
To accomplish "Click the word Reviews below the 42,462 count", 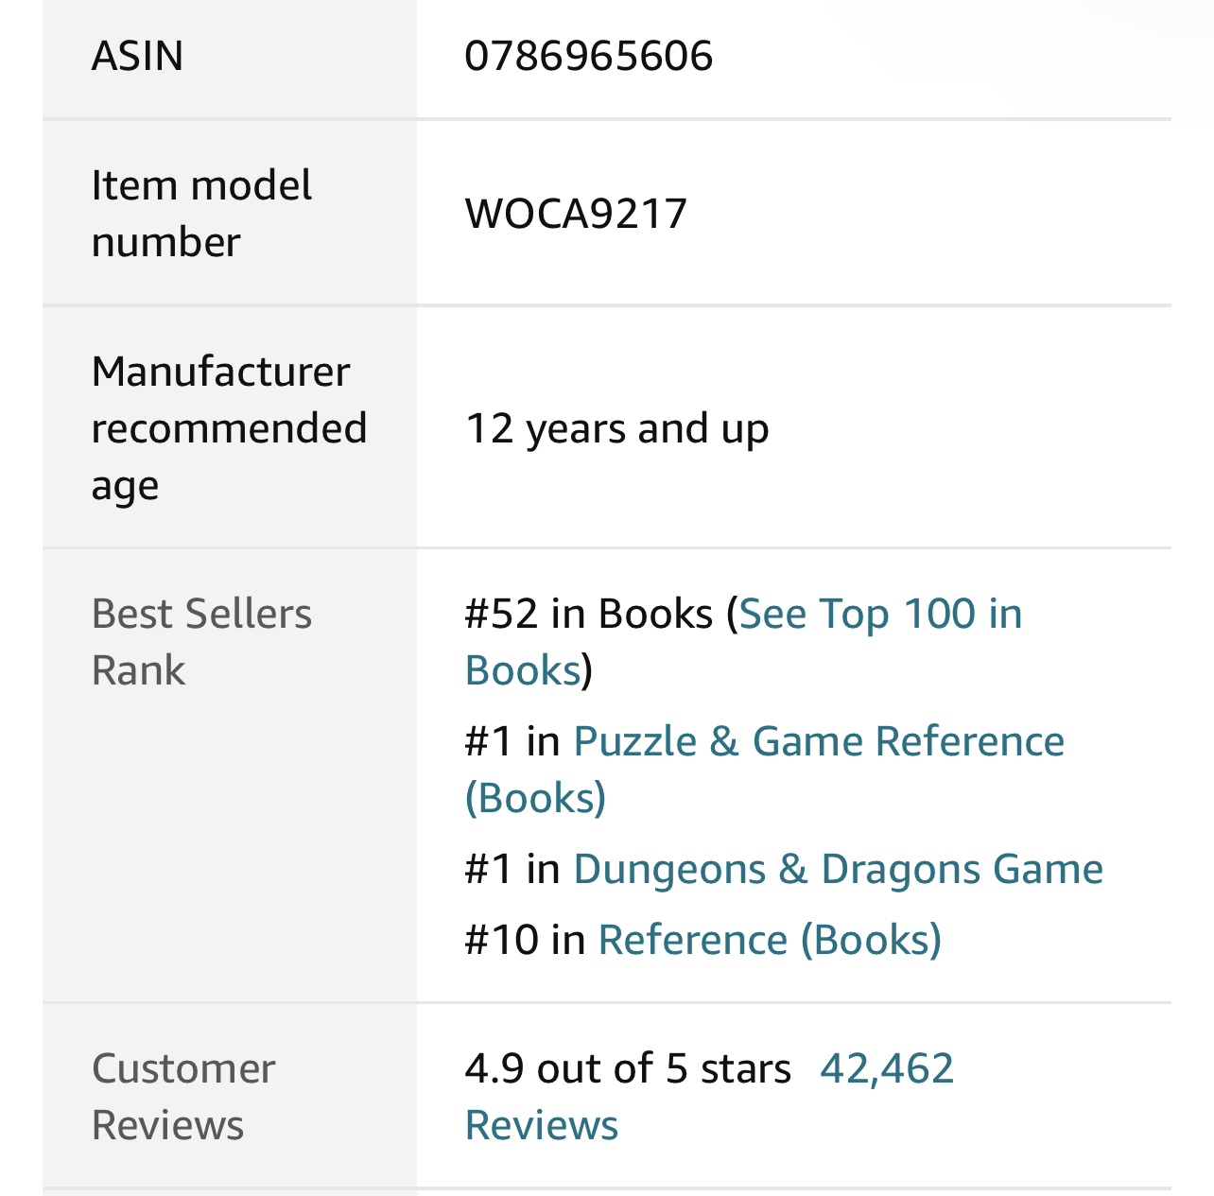I will point(542,1125).
